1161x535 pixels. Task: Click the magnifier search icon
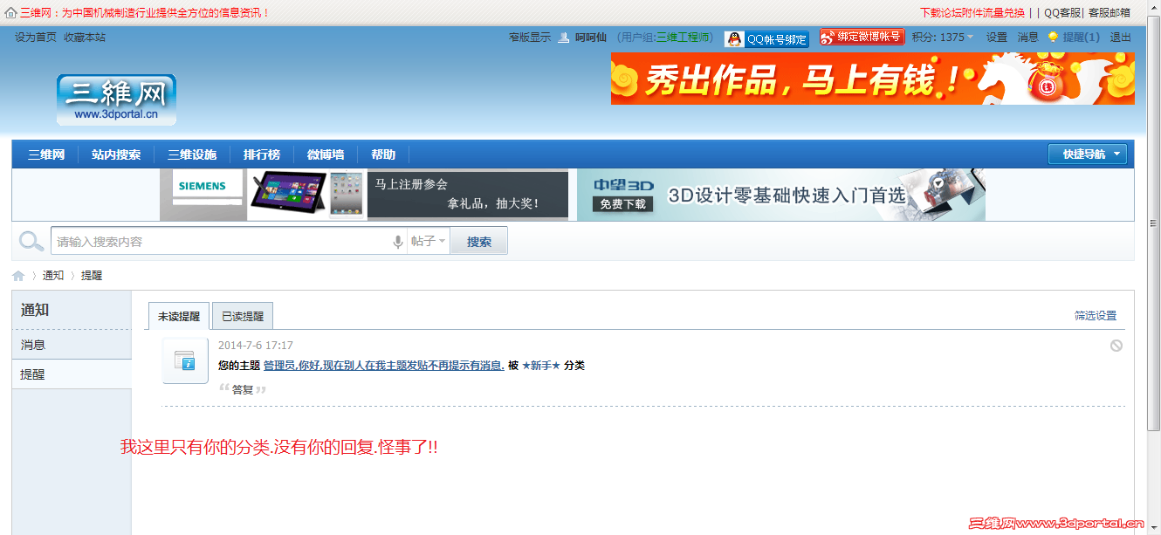click(x=31, y=242)
